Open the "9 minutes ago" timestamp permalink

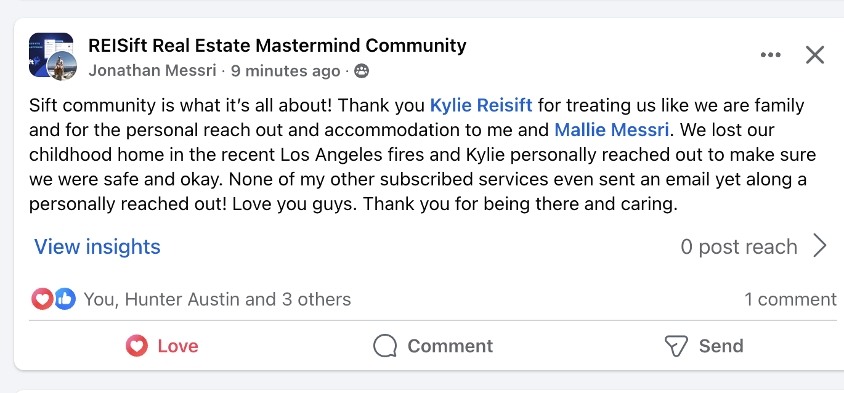pos(285,71)
